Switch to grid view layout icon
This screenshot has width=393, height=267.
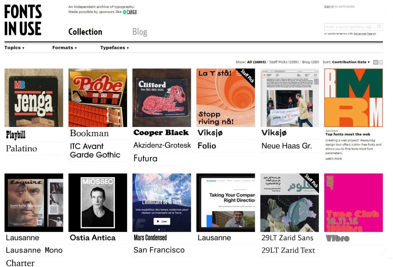pos(375,62)
